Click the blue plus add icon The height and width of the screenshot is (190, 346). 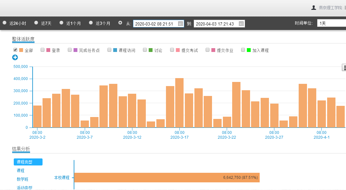15,57
